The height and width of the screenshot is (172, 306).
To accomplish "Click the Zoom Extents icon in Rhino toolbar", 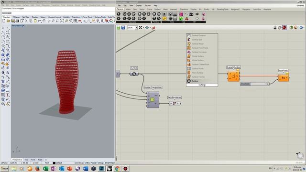I will click(62, 21).
